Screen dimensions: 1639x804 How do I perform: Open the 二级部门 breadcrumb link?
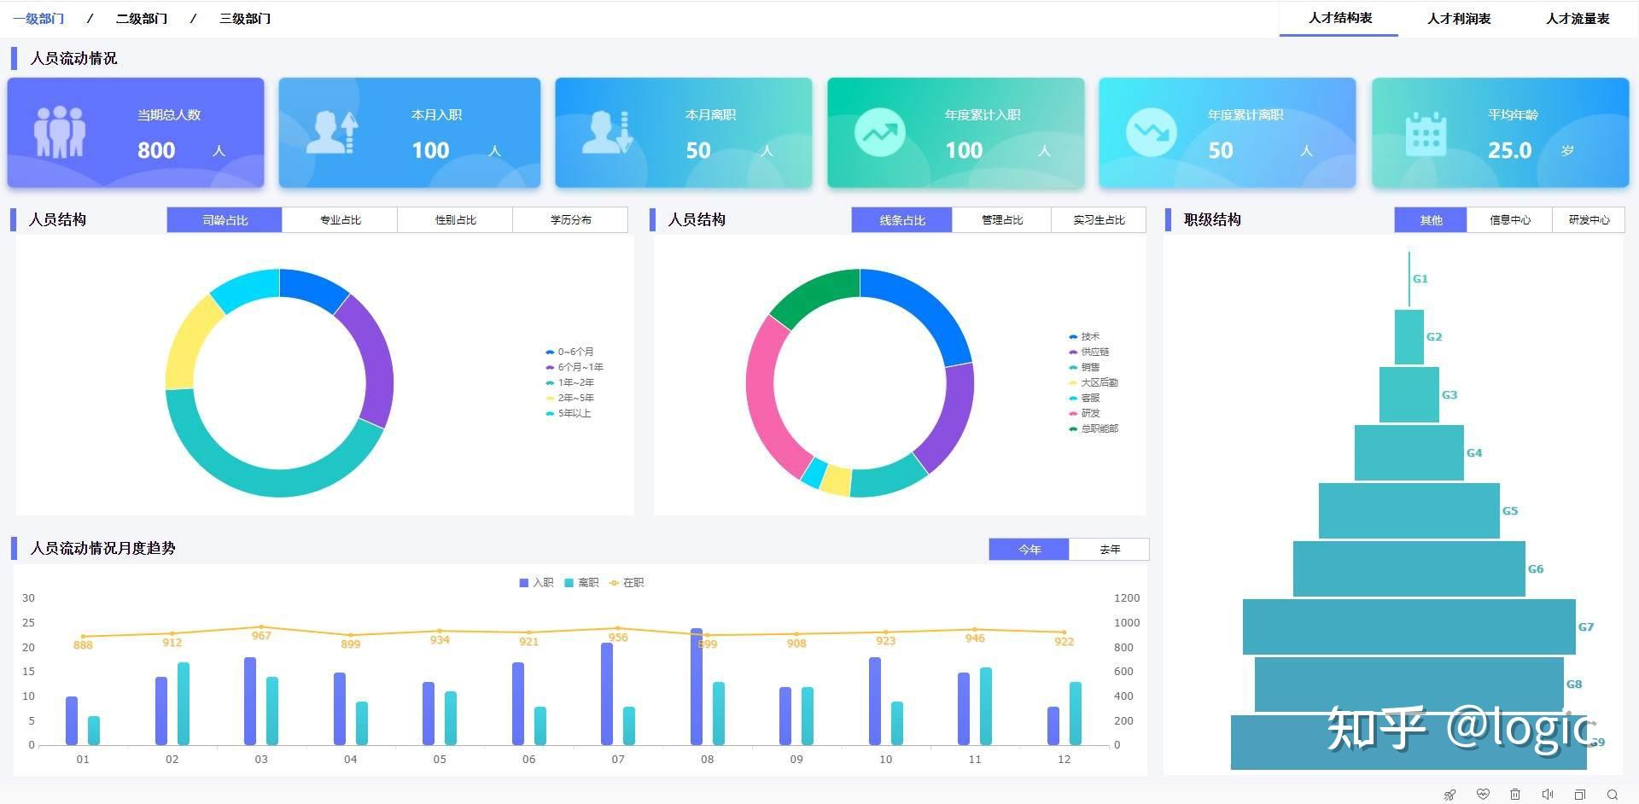(142, 19)
